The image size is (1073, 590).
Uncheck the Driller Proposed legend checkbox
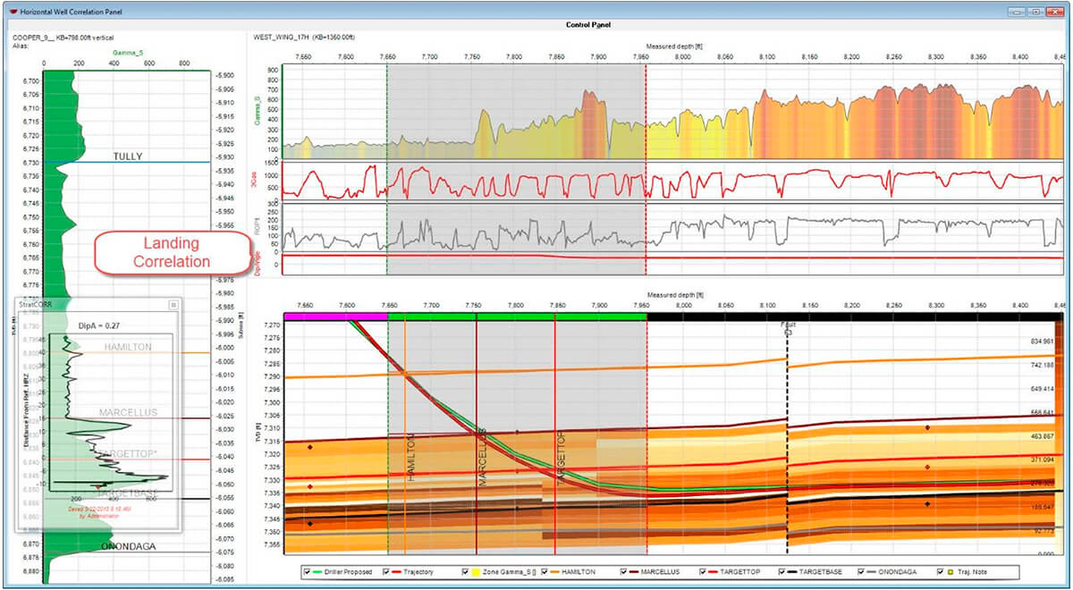click(308, 572)
